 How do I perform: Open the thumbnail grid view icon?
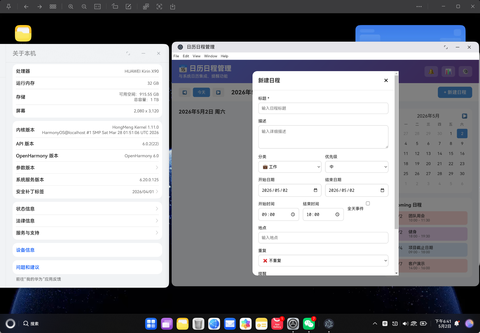pos(53,7)
